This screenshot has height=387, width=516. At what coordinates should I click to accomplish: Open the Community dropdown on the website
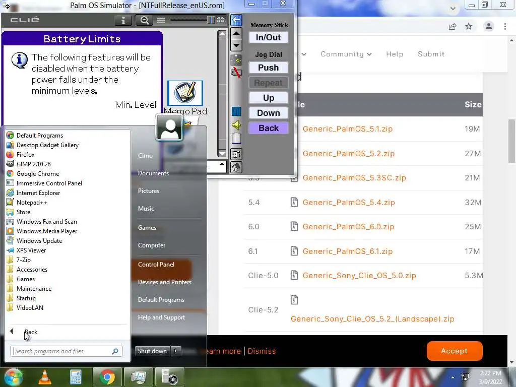[x=346, y=54]
